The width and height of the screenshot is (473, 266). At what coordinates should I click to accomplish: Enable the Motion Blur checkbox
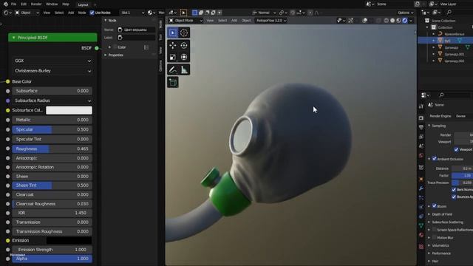click(x=435, y=238)
